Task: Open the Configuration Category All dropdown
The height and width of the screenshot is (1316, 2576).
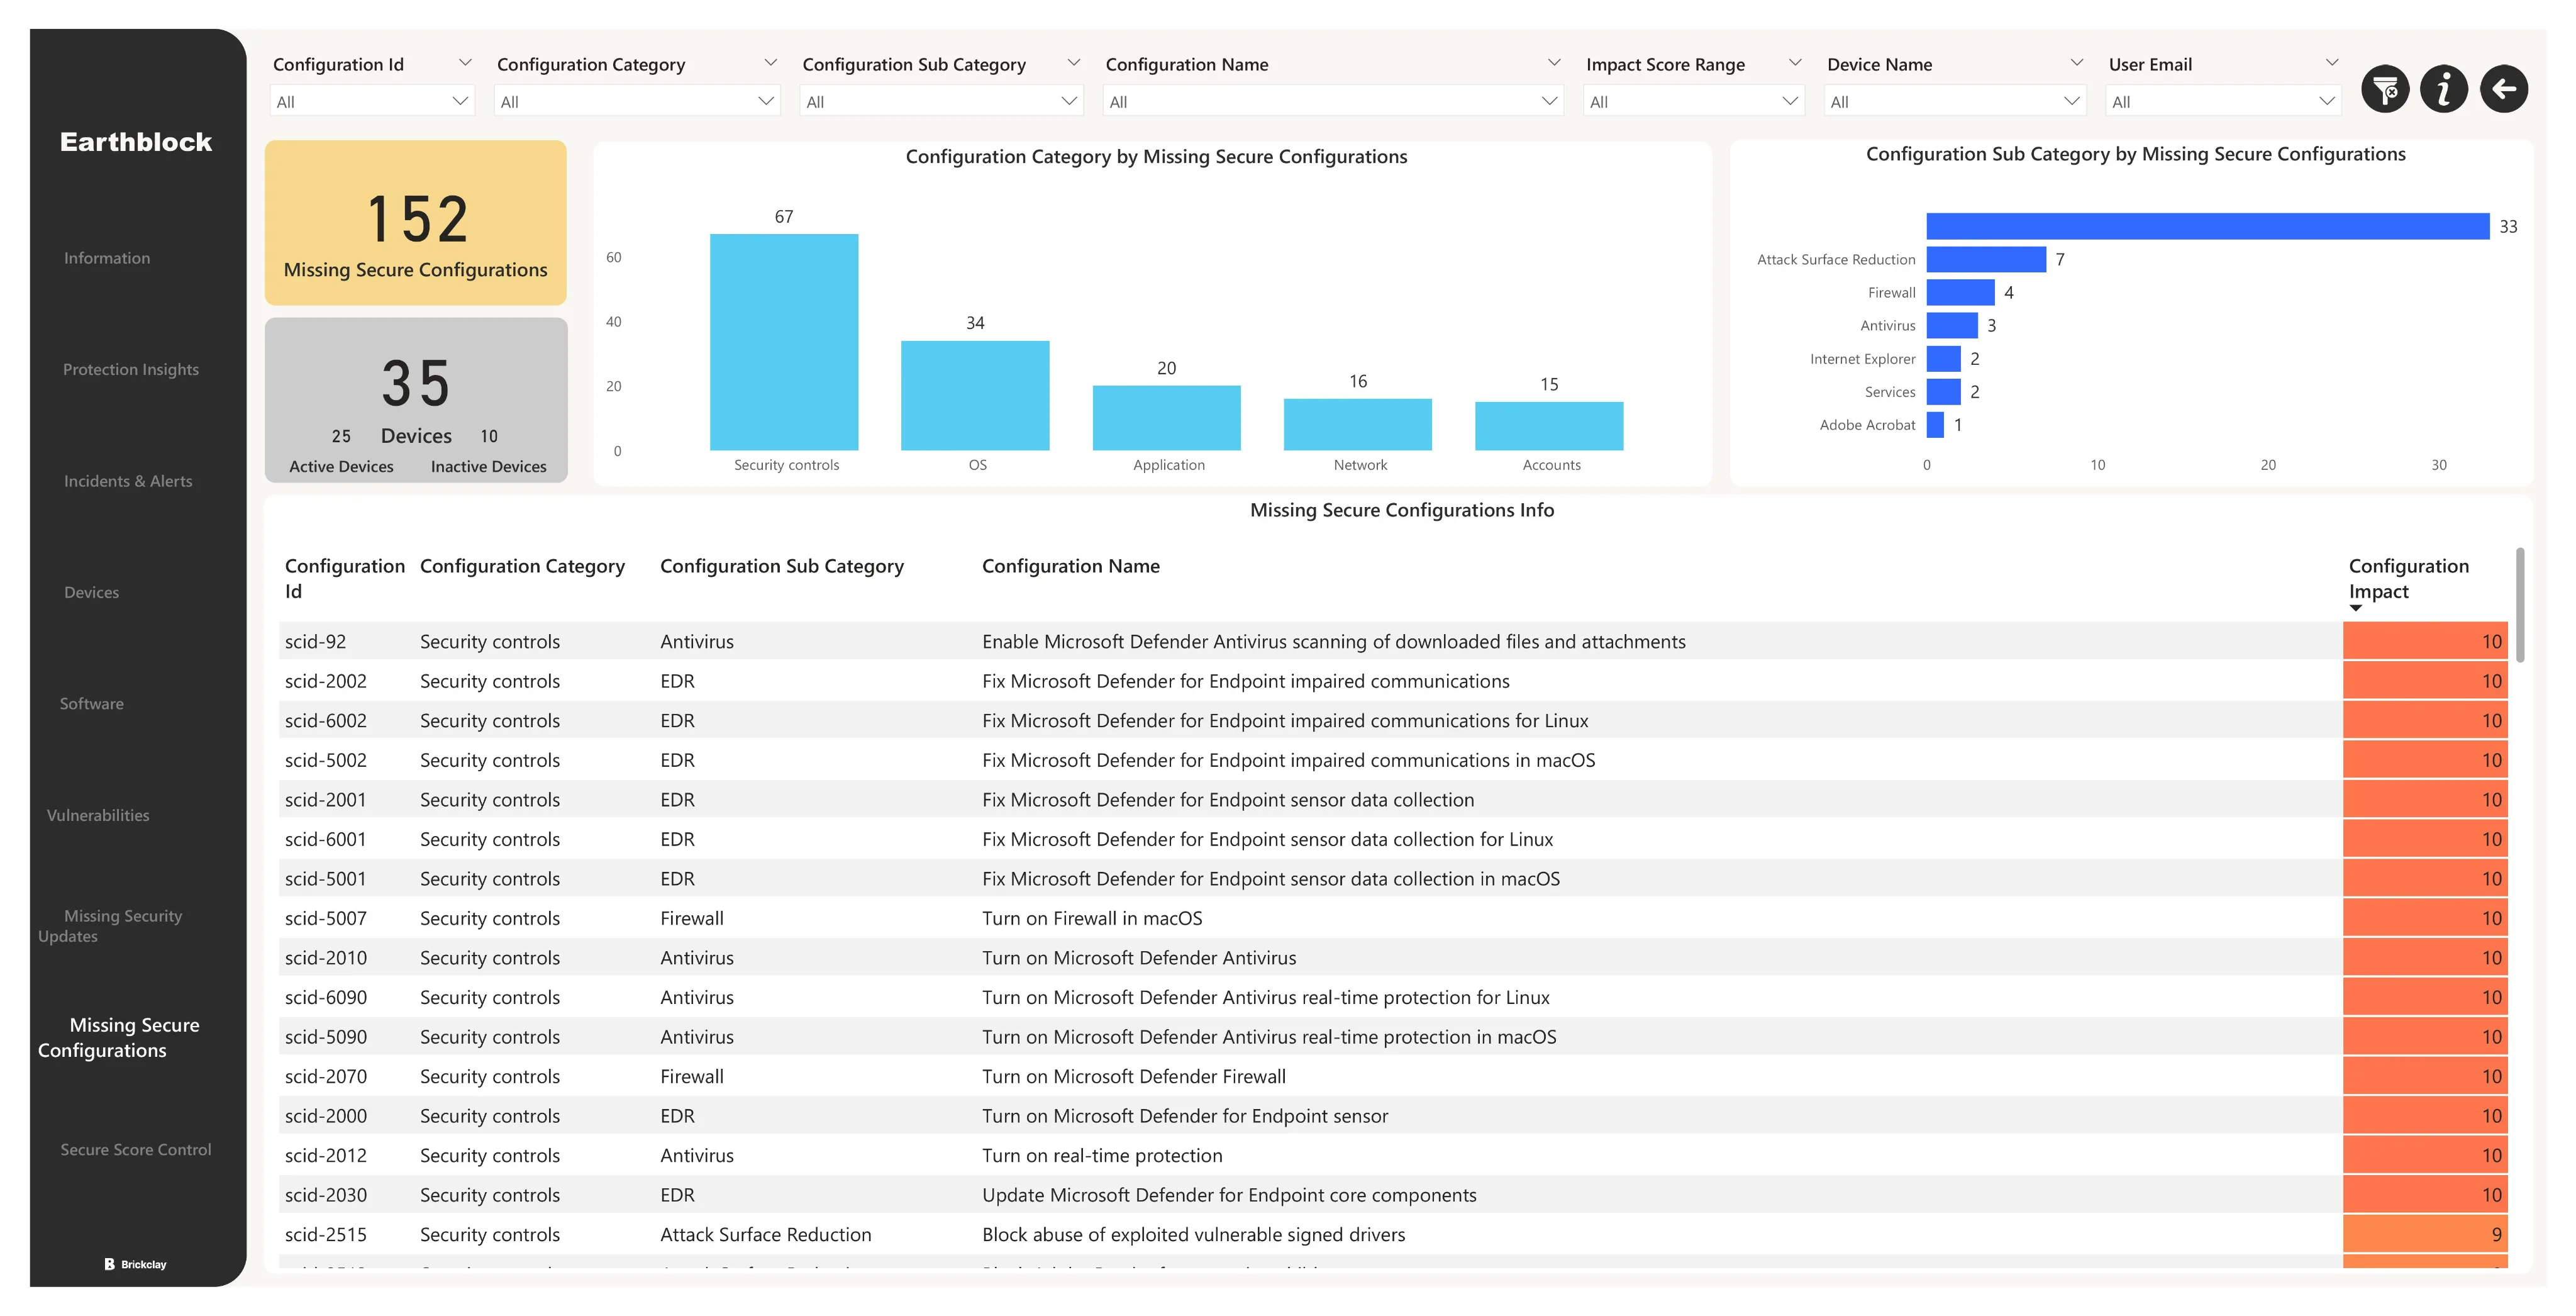Action: tap(636, 102)
